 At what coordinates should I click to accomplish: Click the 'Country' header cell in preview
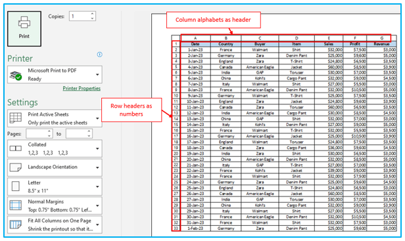[226, 44]
